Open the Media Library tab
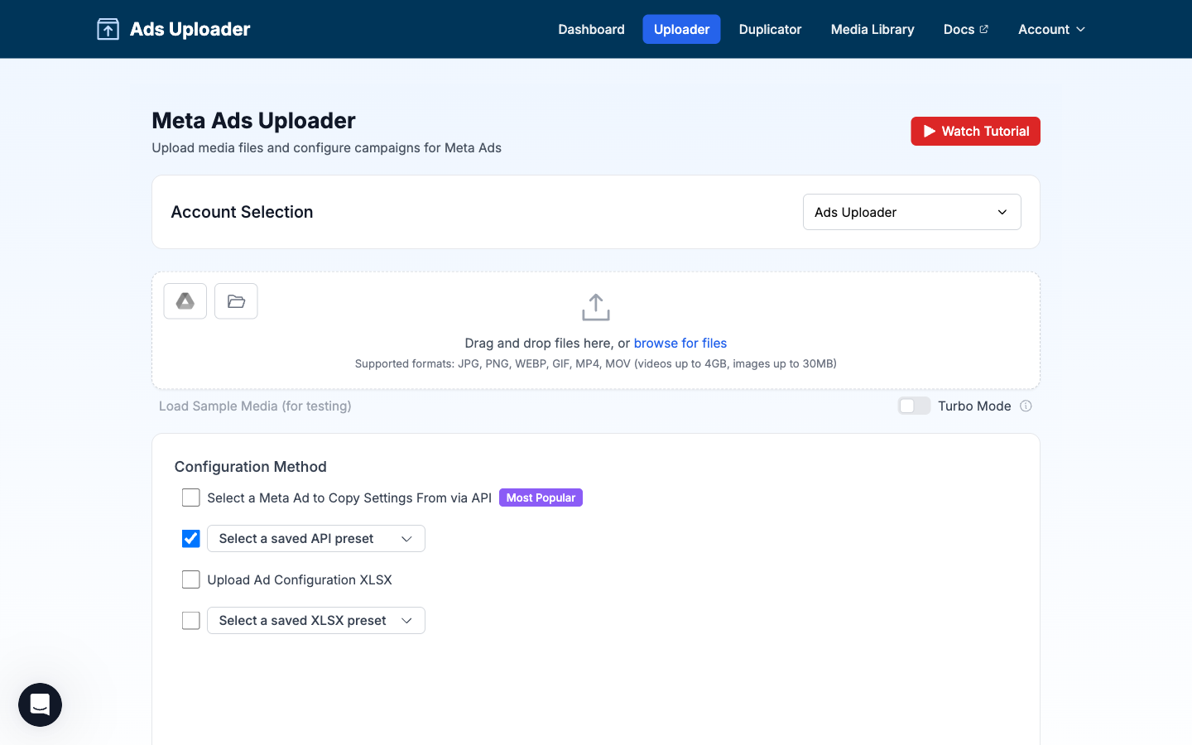 [x=872, y=29]
